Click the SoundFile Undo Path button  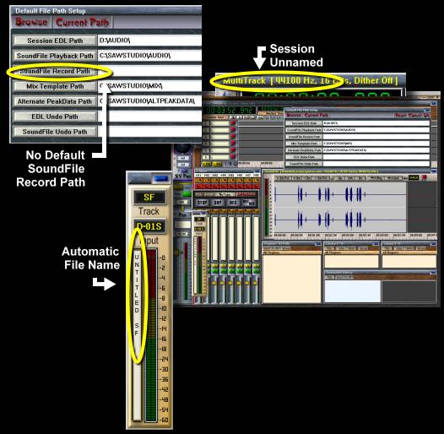(x=55, y=132)
